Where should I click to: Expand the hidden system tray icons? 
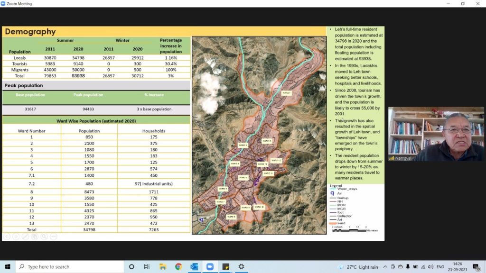(x=385, y=267)
